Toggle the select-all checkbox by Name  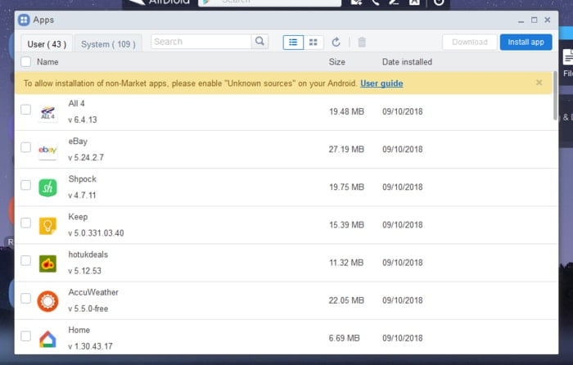[x=25, y=61]
